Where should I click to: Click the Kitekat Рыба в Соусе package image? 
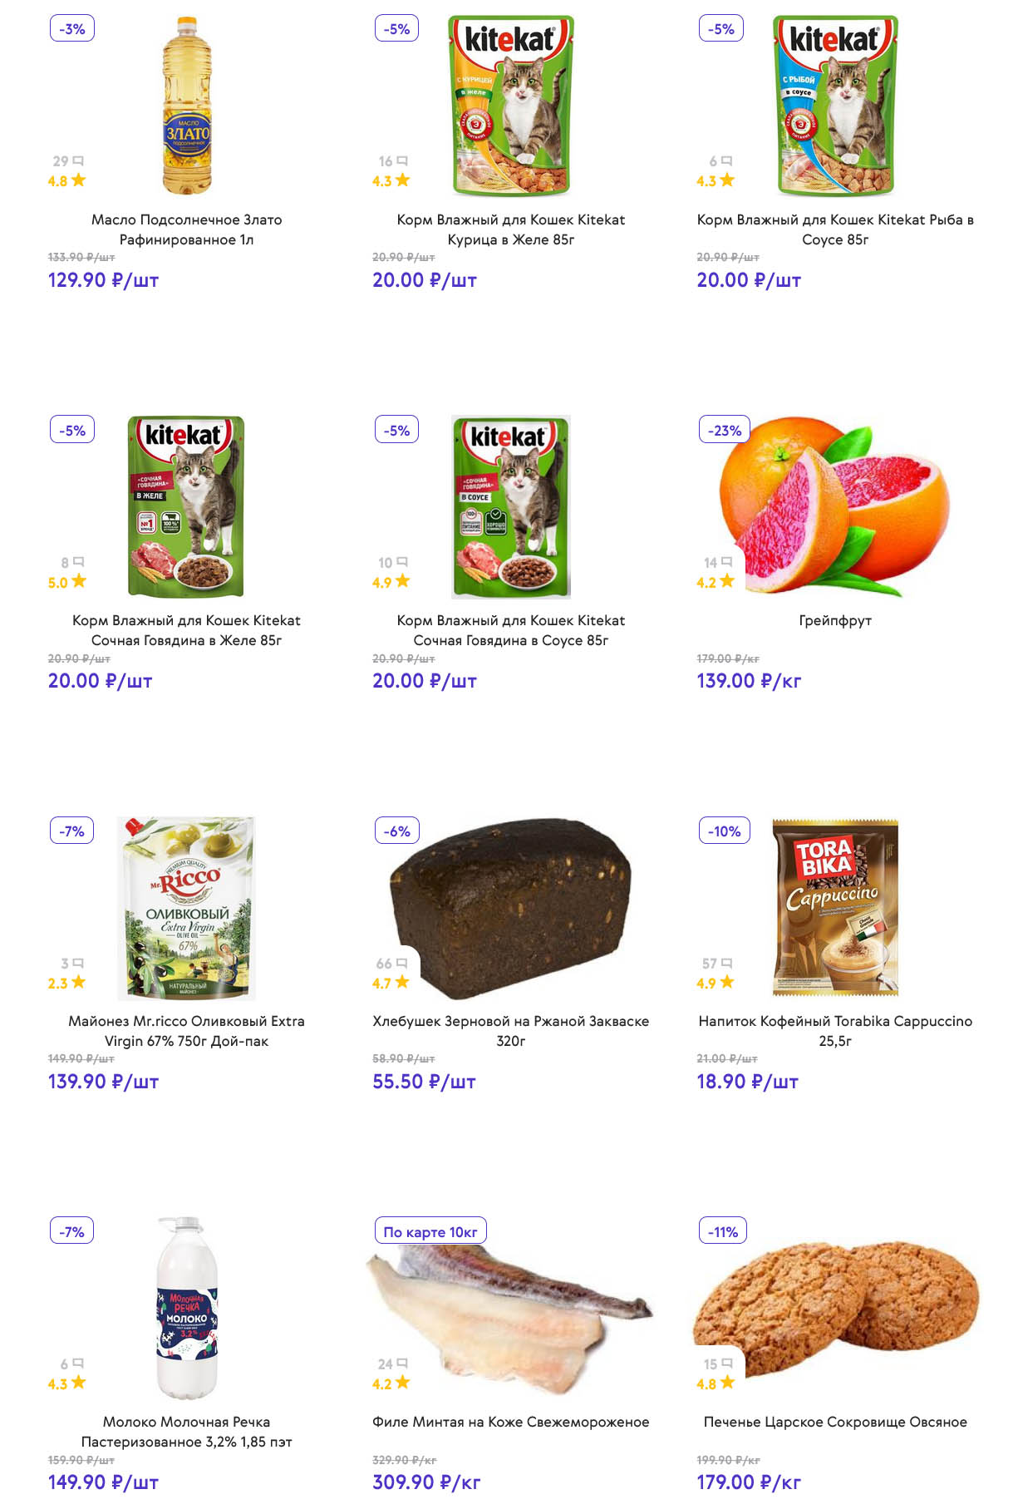pos(835,106)
